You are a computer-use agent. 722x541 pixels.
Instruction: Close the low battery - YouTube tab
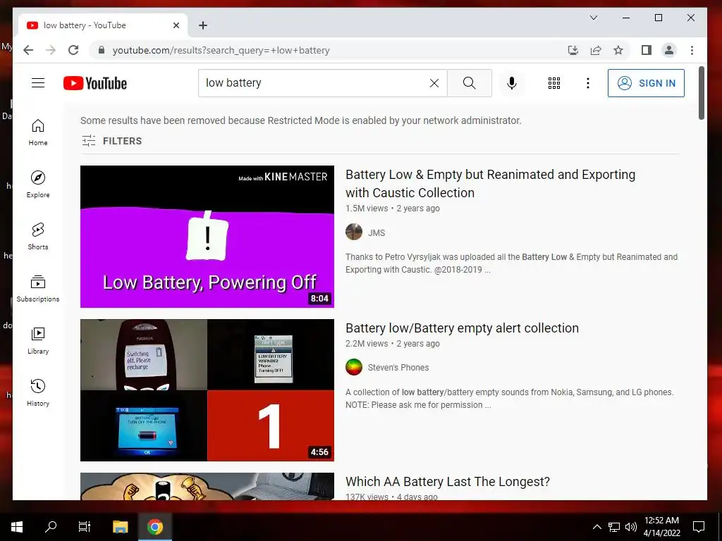[x=176, y=25]
